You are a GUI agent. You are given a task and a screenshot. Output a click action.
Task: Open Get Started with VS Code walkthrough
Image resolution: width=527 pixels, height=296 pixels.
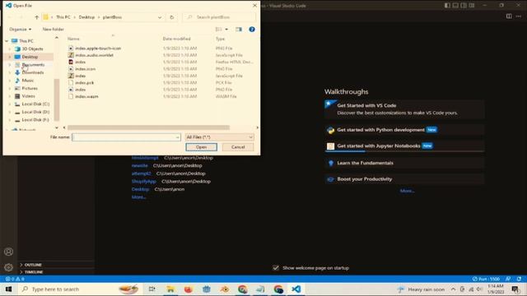pos(404,109)
